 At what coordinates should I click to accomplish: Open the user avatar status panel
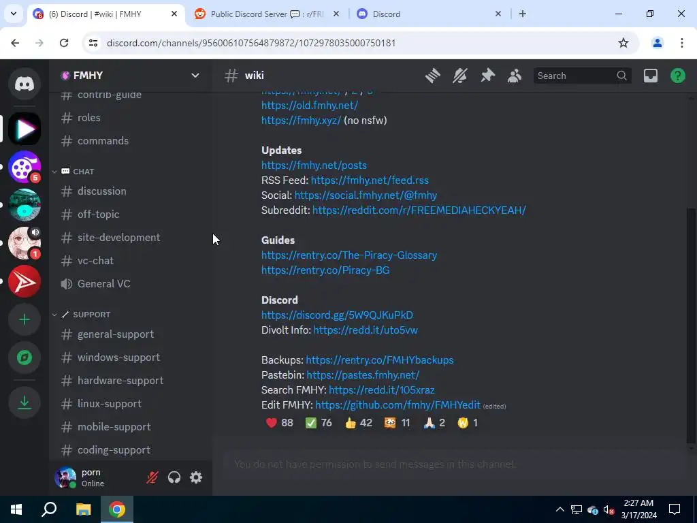tap(65, 477)
